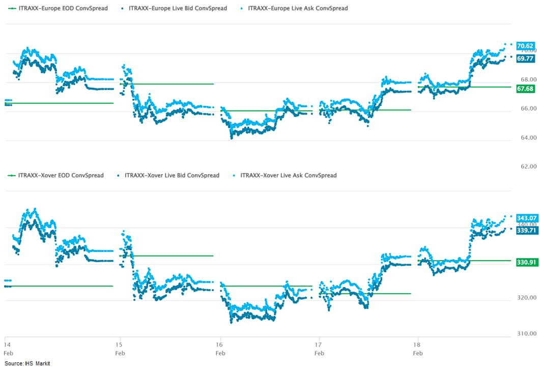Select the green 330.91 EOD value badge

[526, 263]
